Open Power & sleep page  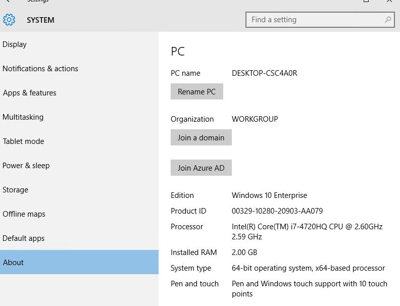click(x=79, y=166)
